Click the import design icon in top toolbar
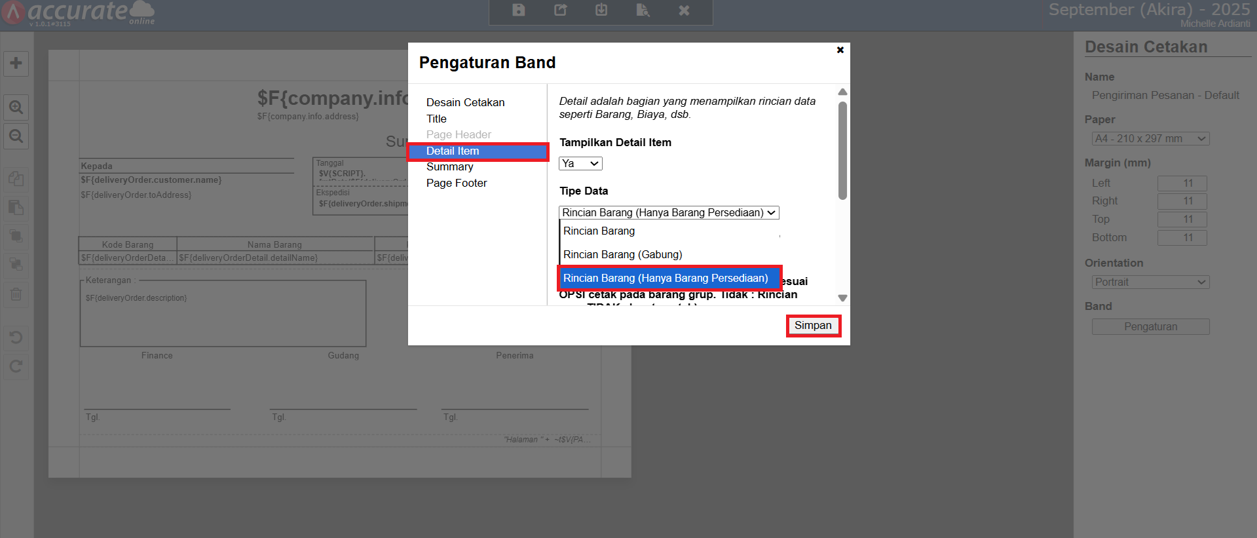The height and width of the screenshot is (538, 1257). (x=601, y=10)
